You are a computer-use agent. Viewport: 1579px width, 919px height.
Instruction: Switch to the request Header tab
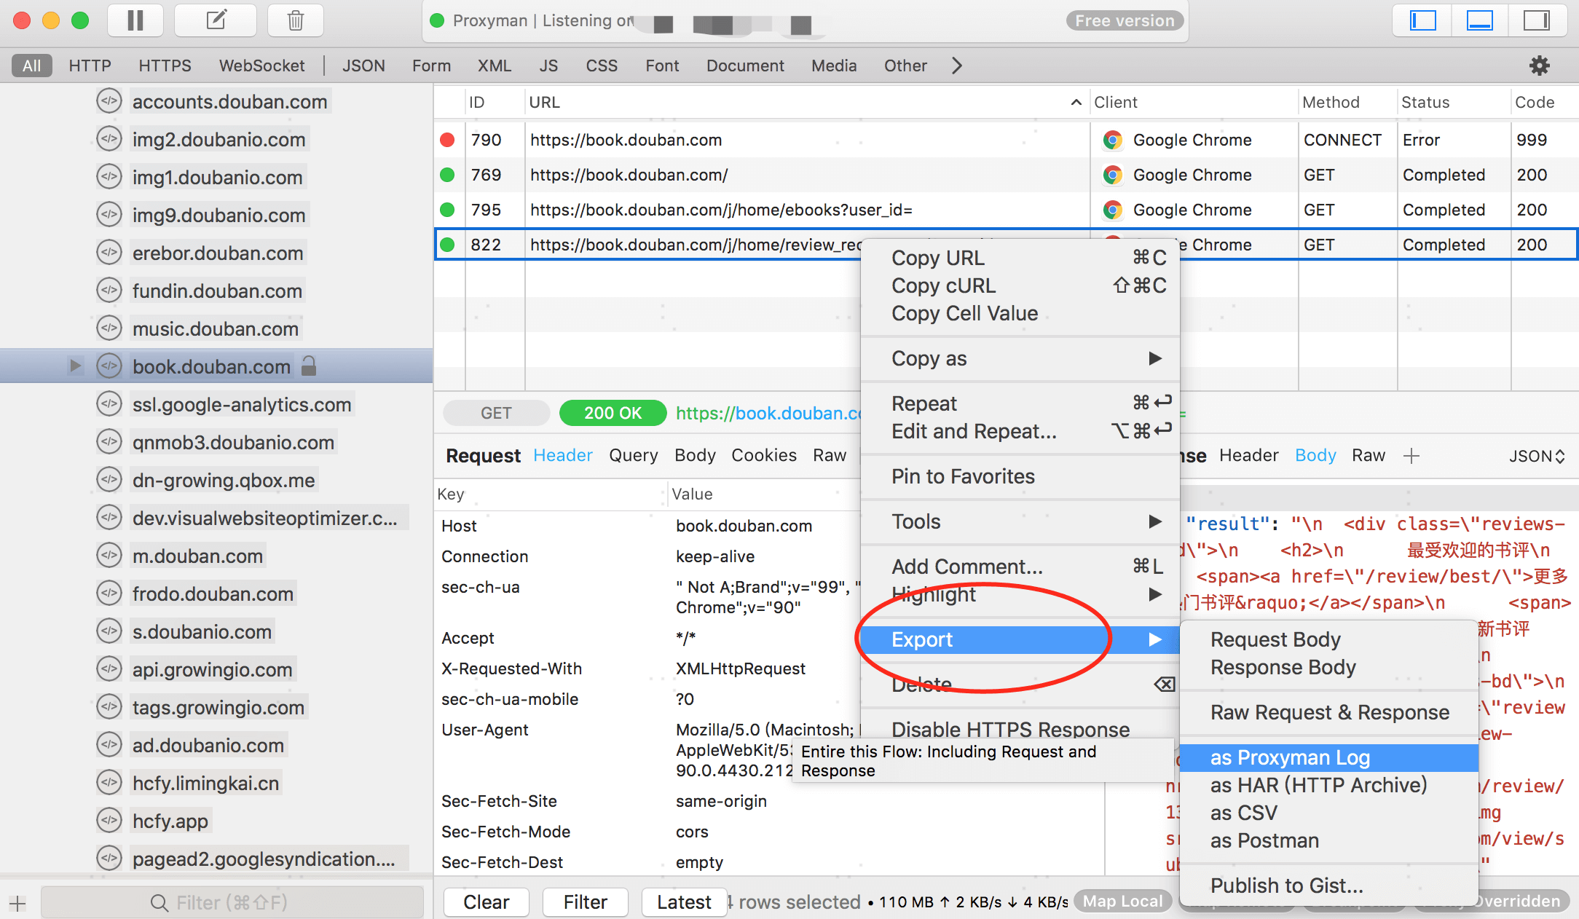pyautogui.click(x=563, y=455)
